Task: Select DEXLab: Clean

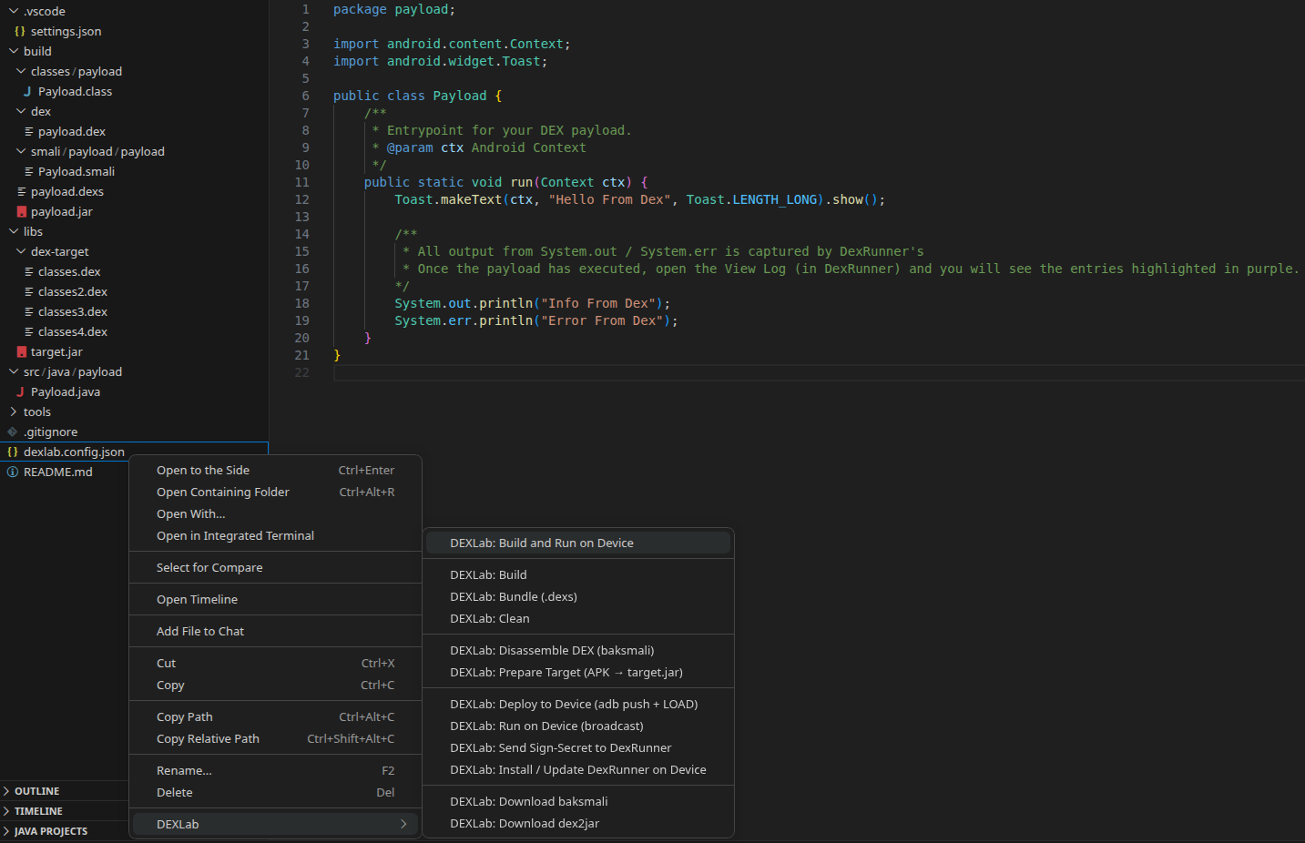Action: [x=578, y=618]
